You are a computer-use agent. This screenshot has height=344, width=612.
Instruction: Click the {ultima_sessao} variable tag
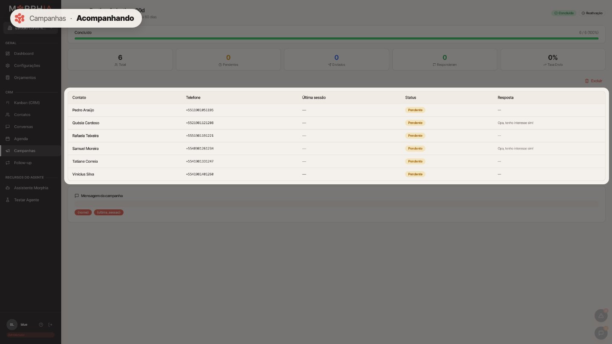click(x=109, y=212)
